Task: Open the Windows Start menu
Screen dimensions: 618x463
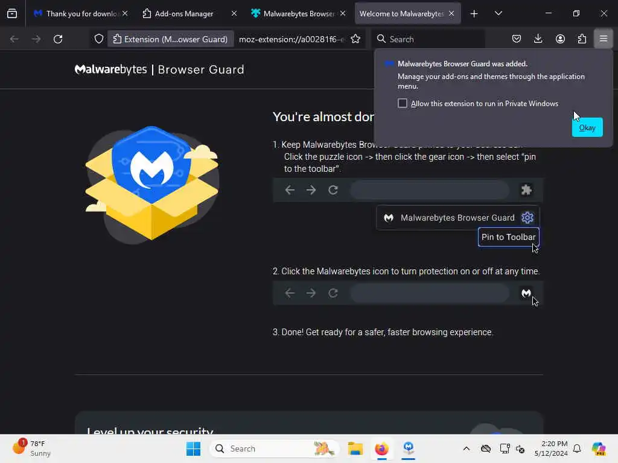Action: click(193, 449)
